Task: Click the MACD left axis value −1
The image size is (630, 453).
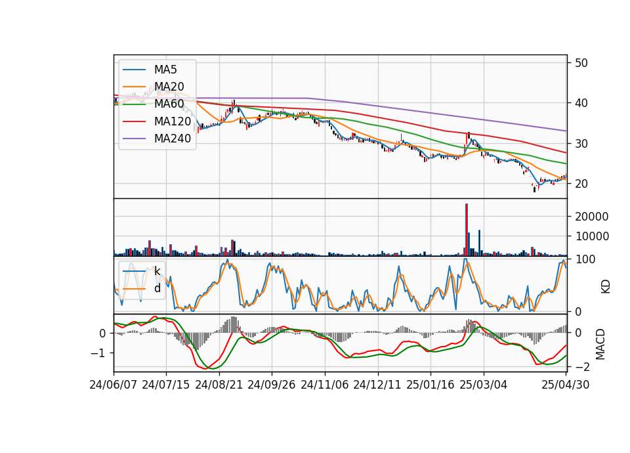Action: [x=98, y=353]
